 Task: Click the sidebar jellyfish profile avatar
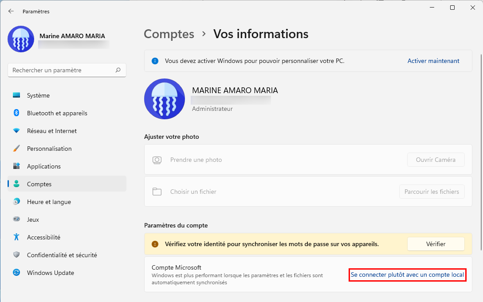click(21, 39)
